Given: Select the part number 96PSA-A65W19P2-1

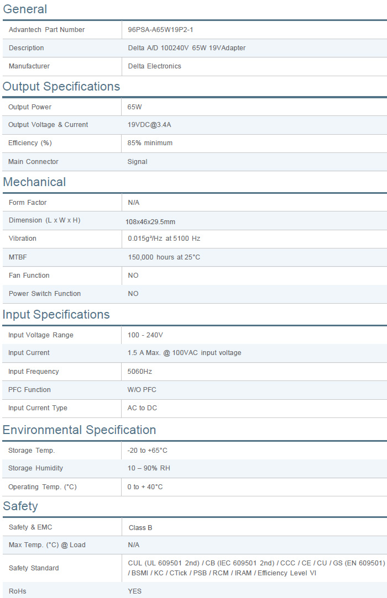Looking at the screenshot, I should [160, 30].
